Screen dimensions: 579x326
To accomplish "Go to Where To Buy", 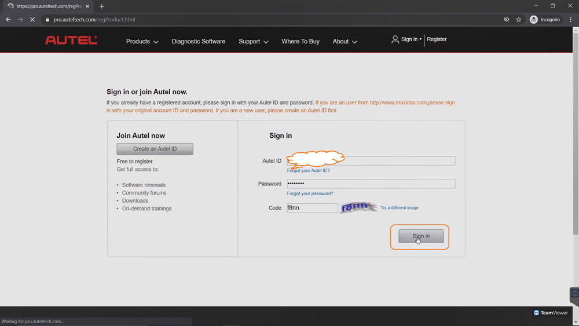I will (x=300, y=41).
